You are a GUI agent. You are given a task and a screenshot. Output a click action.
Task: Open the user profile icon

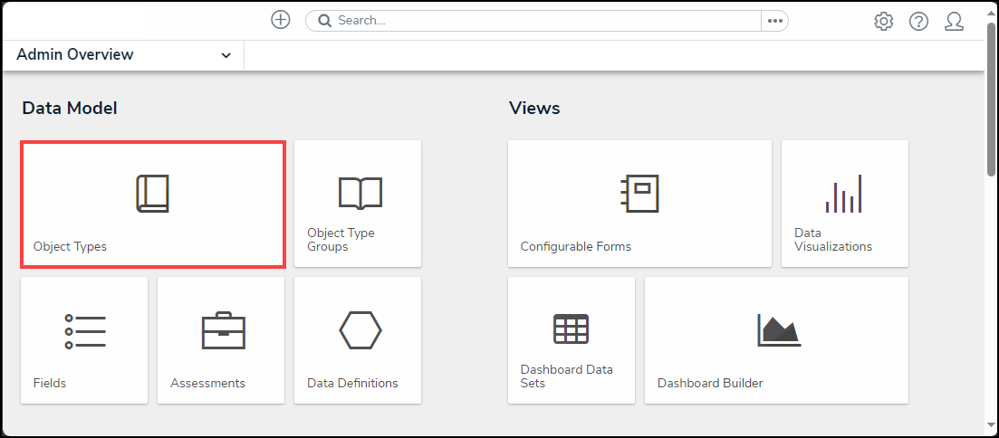tap(954, 21)
